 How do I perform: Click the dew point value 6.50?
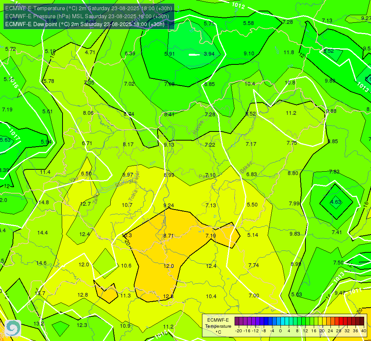tap(86, 174)
